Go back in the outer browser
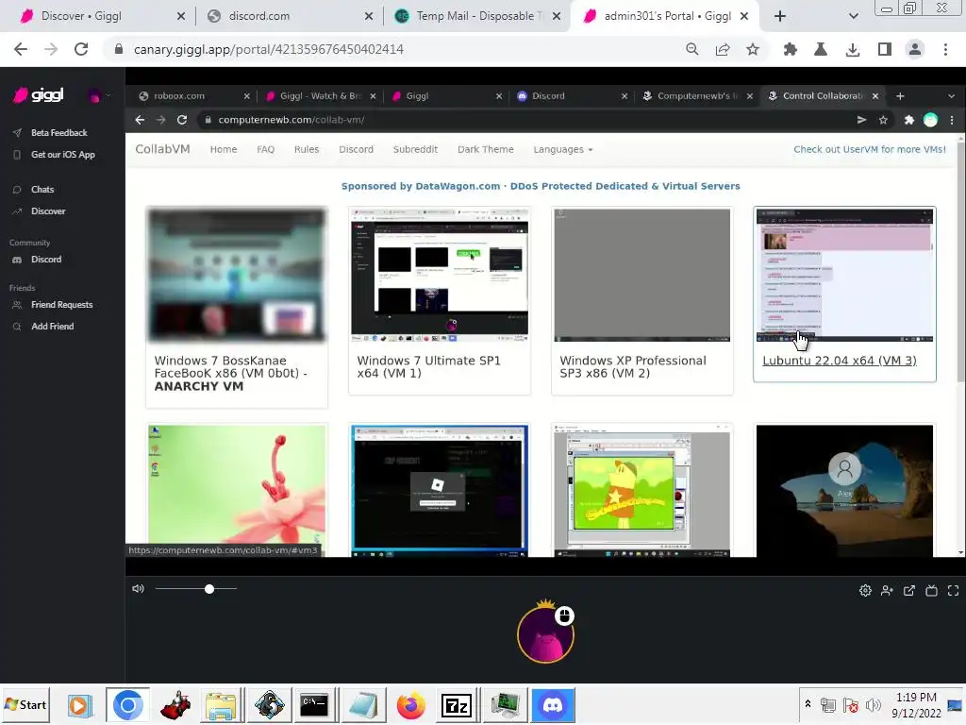 21,49
